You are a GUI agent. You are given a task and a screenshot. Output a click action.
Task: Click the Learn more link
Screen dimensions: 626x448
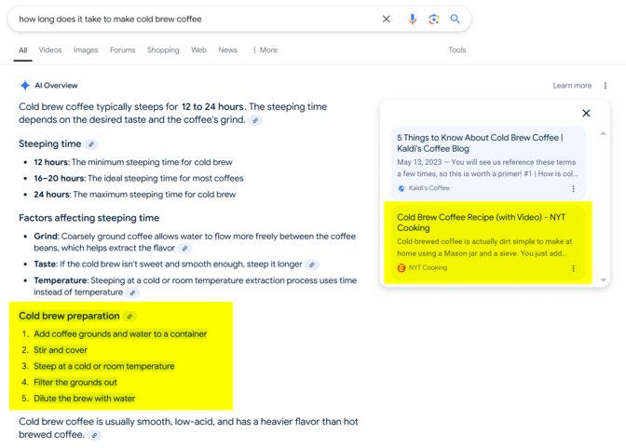tap(572, 86)
